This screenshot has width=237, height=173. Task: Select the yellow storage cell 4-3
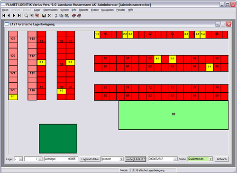(x=157, y=59)
